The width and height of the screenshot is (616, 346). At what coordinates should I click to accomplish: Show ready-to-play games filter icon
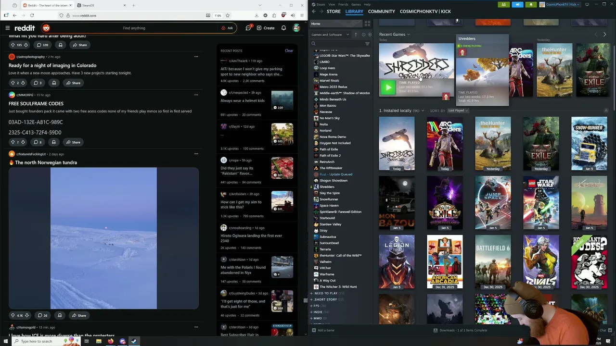tap(370, 35)
